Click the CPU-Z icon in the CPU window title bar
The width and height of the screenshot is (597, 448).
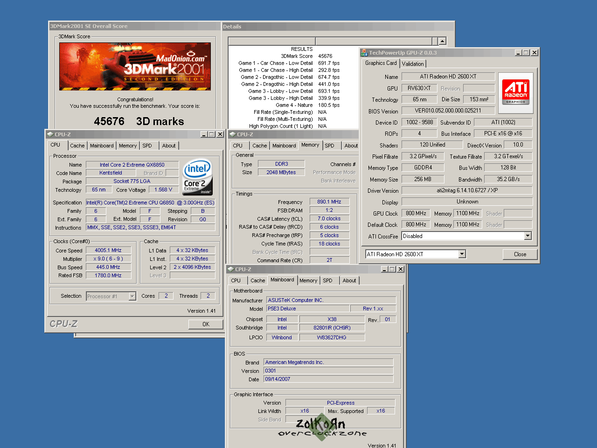pyautogui.click(x=50, y=134)
